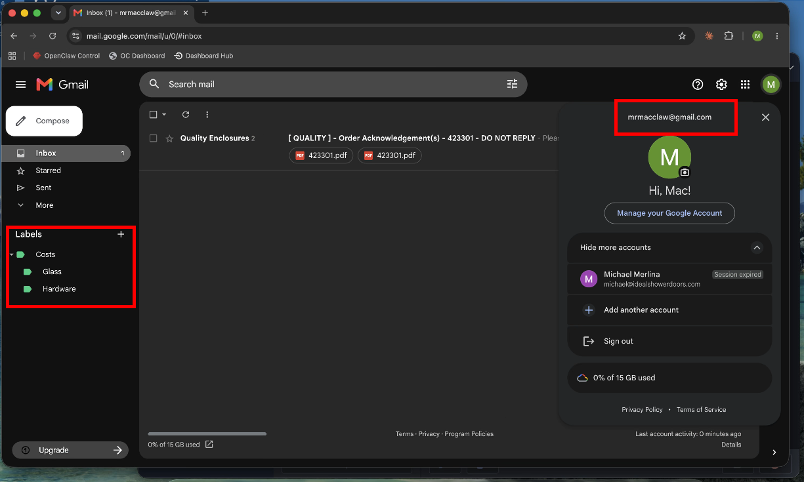Open Gmail Support help icon
The height and width of the screenshot is (482, 804).
pos(698,84)
